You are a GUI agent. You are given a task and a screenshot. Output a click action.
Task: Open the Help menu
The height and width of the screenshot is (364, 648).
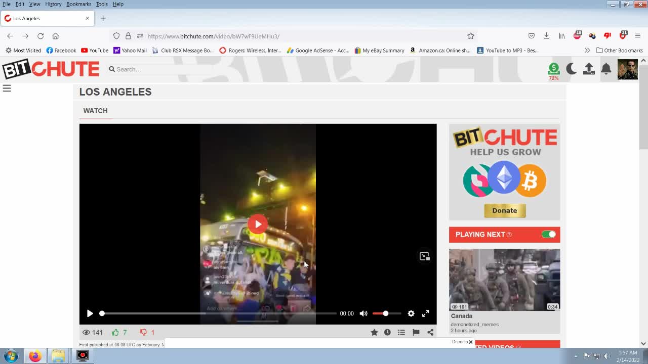(118, 4)
